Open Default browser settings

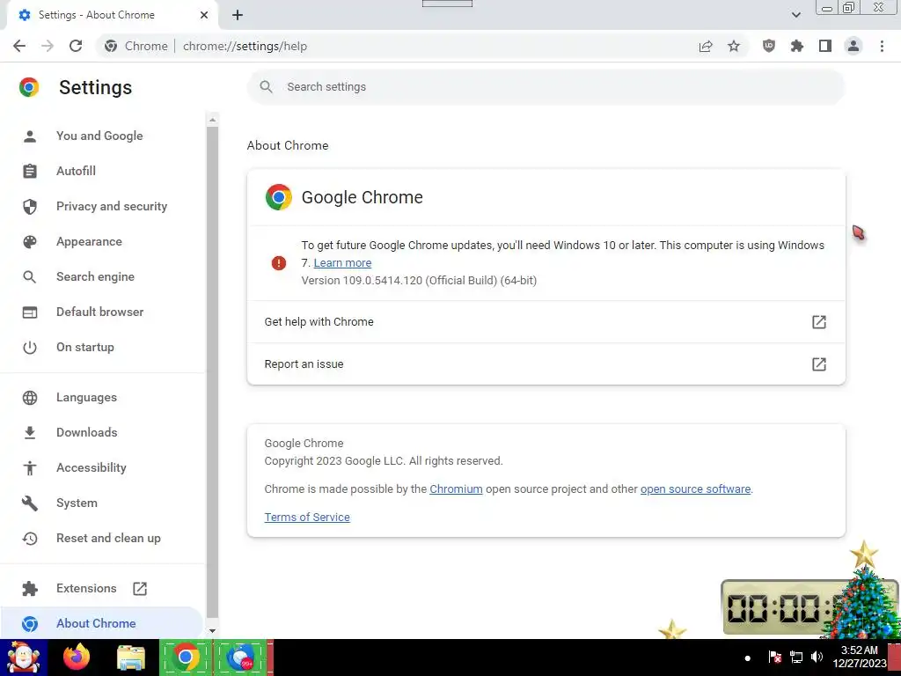coord(100,312)
